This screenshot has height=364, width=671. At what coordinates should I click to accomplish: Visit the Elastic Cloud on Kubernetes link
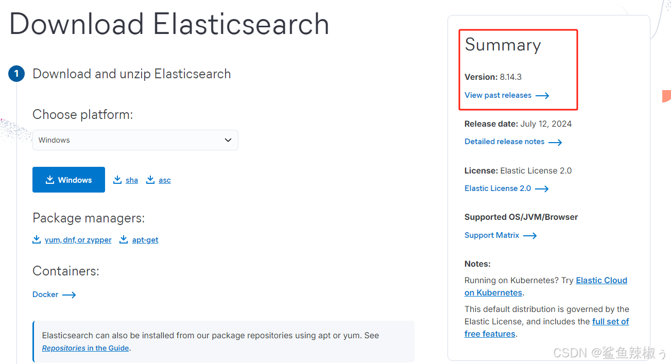546,286
